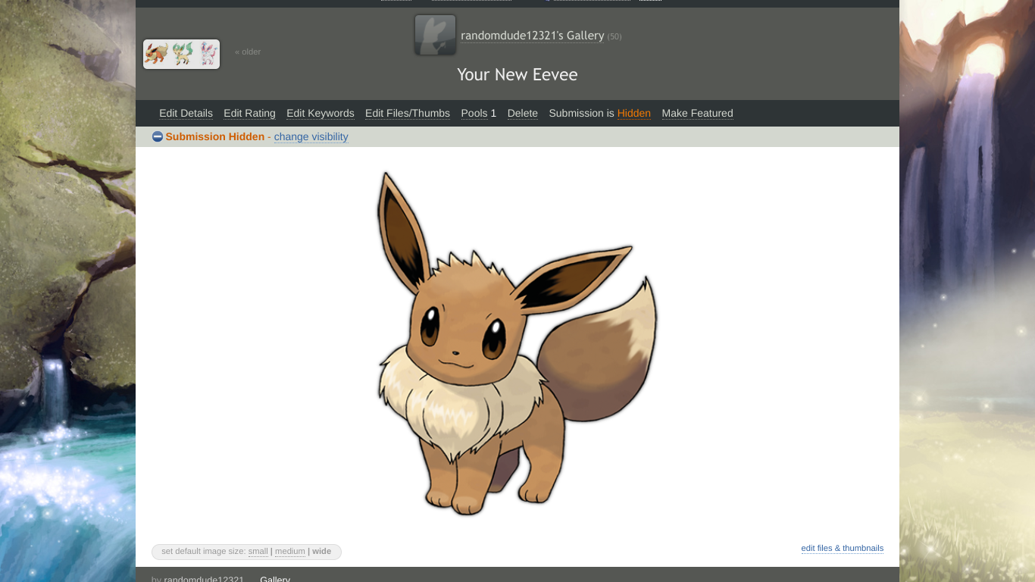The image size is (1035, 582).
Task: Click the user avatar icon beside gallery title
Action: (435, 35)
